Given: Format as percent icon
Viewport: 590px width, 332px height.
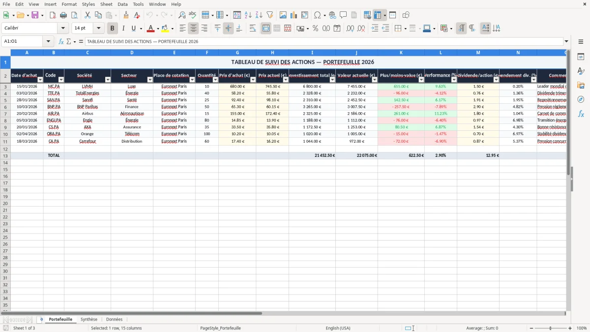Looking at the screenshot, I should 316,29.
